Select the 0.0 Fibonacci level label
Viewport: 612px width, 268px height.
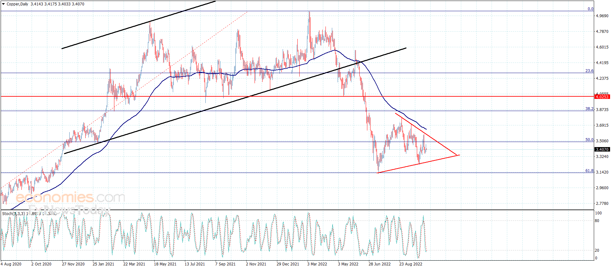[x=590, y=9]
